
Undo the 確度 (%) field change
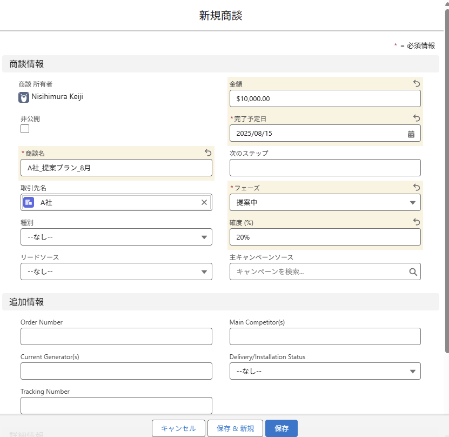point(417,222)
